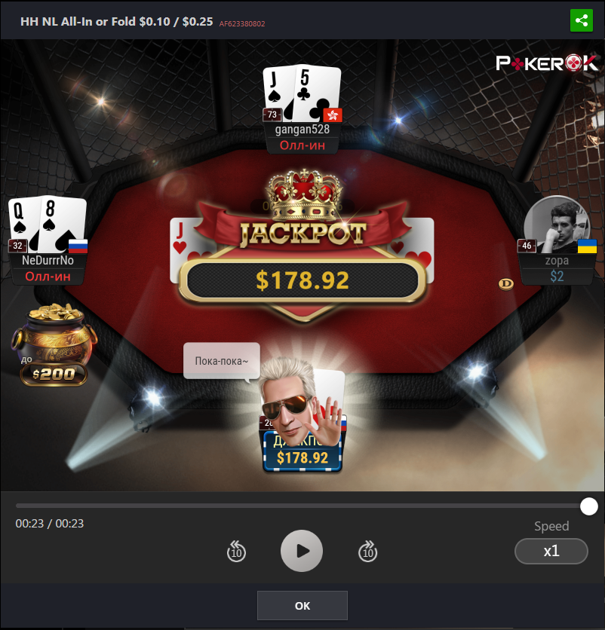Click the Jackpot crown icon
Image resolution: width=605 pixels, height=630 pixels.
304,196
